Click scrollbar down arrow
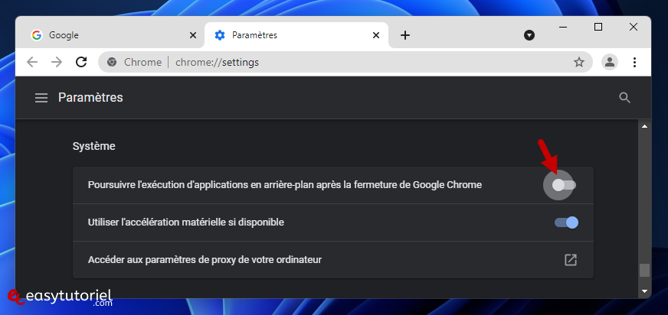The width and height of the screenshot is (668, 315). [644, 291]
